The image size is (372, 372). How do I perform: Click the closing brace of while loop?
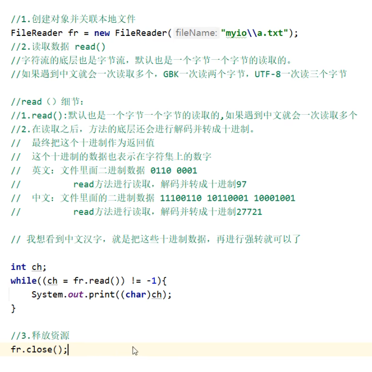click(13, 309)
